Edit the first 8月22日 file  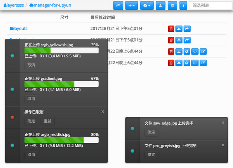pyautogui.click(x=203, y=51)
